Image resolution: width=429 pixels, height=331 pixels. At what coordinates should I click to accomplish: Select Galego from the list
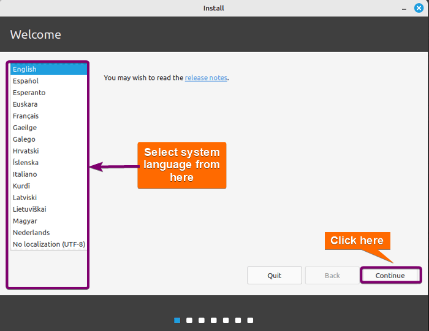[x=48, y=139]
